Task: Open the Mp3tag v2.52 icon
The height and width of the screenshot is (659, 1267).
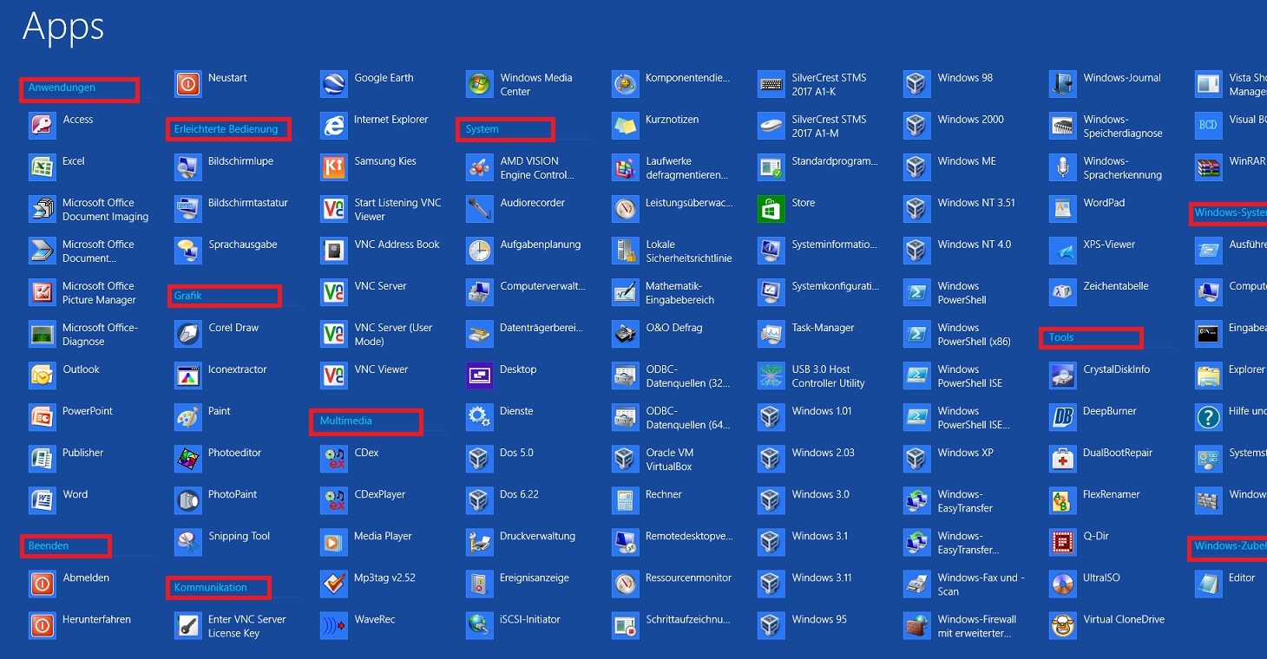Action: click(x=333, y=584)
